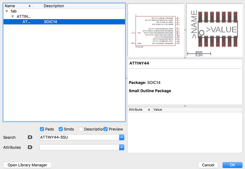245x169 pixels.
Task: Open the Search history dropdown
Action: pyautogui.click(x=122, y=137)
